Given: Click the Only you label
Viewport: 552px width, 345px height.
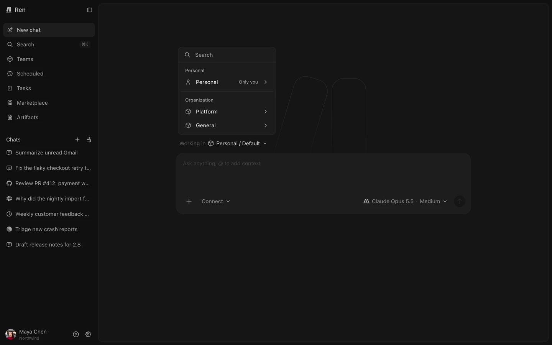Looking at the screenshot, I should pos(248,82).
